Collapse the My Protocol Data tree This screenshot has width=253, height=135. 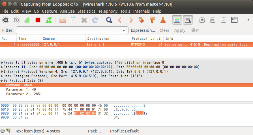[2, 81]
